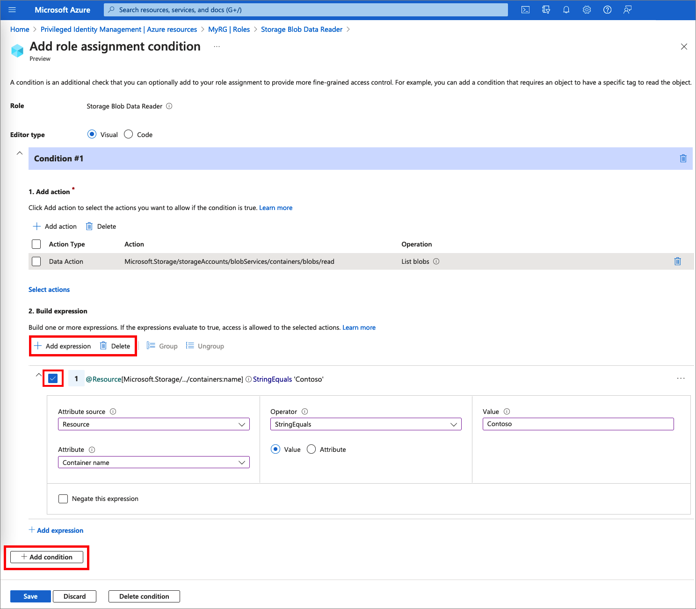
Task: Select the Code editor type radio button
Action: tap(129, 135)
